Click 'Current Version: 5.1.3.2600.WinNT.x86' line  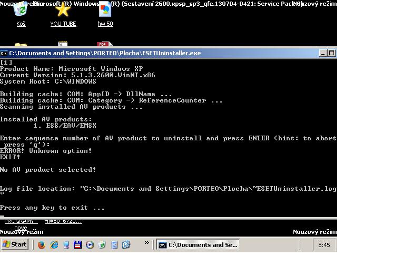77,75
